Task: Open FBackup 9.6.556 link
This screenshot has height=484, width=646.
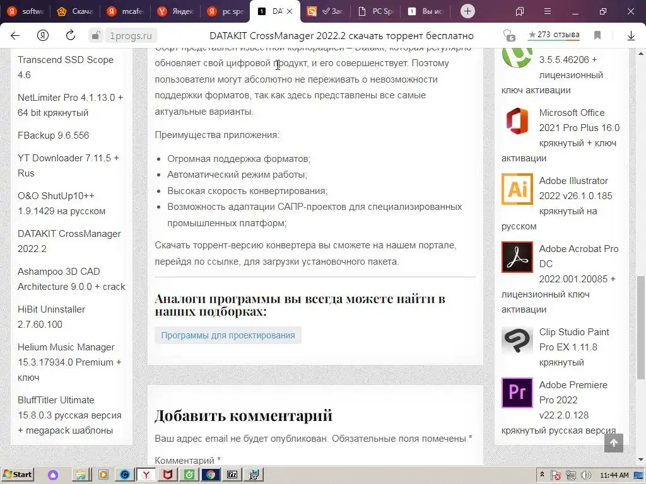Action: tap(53, 135)
